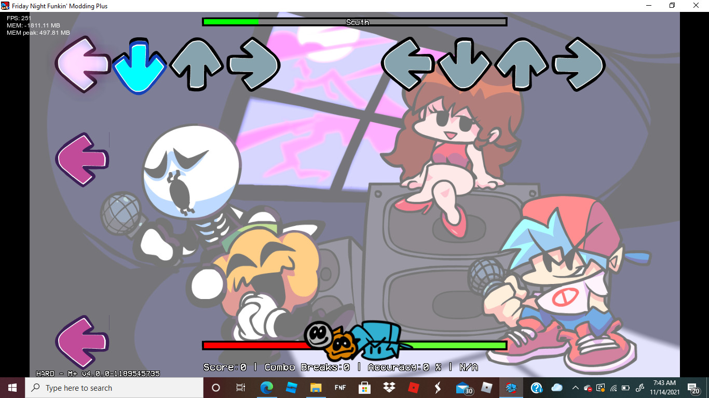The image size is (709, 398).
Task: Click the purple left note beside Skid's head
Action: pos(82,159)
